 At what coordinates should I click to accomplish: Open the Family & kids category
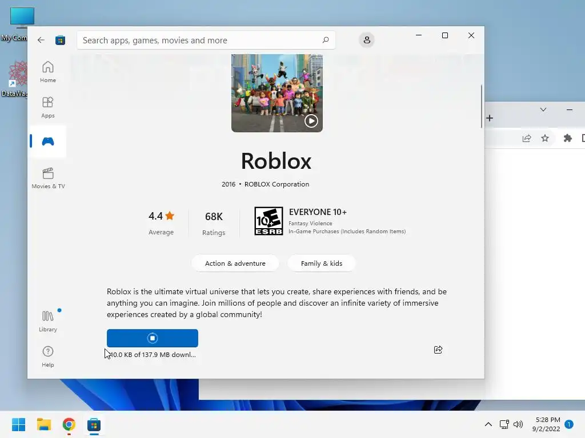point(322,263)
